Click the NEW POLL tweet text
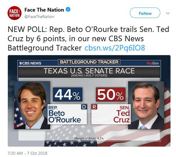This screenshot has width=176, height=157. [87, 39]
